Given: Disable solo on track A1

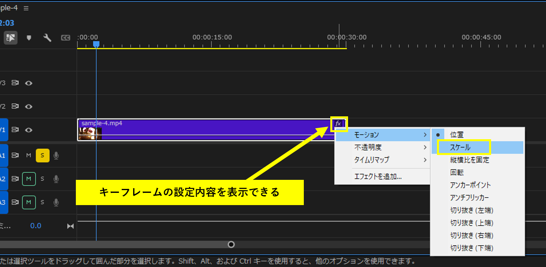Looking at the screenshot, I should tap(42, 155).
